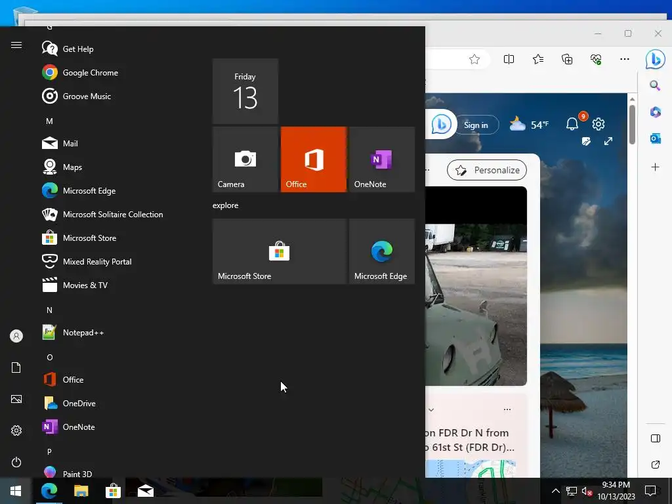Launch Google Chrome from the app list
The height and width of the screenshot is (504, 672).
click(x=103, y=72)
